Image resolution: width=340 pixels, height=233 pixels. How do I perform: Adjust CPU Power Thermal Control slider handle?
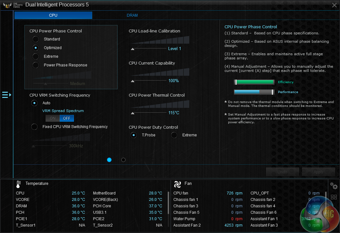point(132,113)
